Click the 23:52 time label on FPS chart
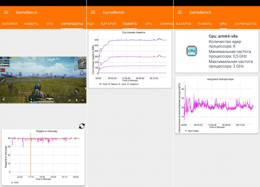 20,177
